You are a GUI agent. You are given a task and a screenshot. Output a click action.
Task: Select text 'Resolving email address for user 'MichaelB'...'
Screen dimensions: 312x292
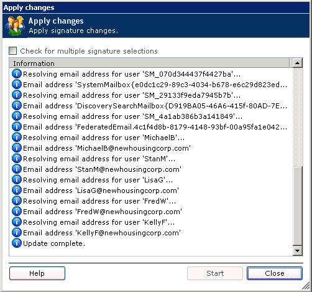104,138
